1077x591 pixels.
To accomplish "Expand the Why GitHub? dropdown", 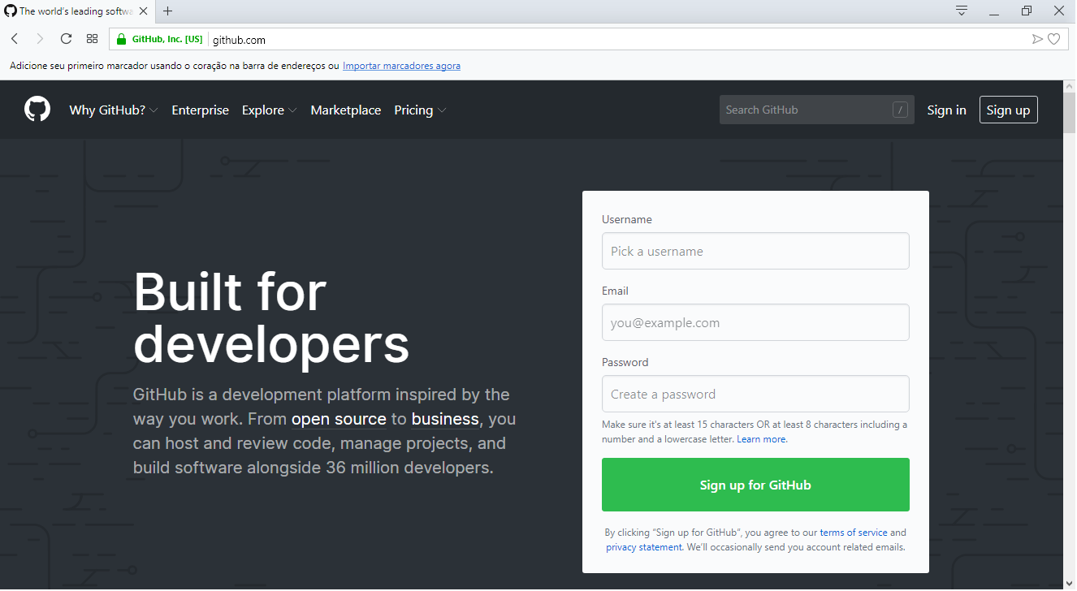I will tap(113, 110).
